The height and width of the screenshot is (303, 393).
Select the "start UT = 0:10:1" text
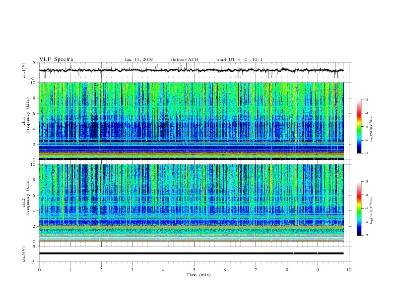click(240, 59)
